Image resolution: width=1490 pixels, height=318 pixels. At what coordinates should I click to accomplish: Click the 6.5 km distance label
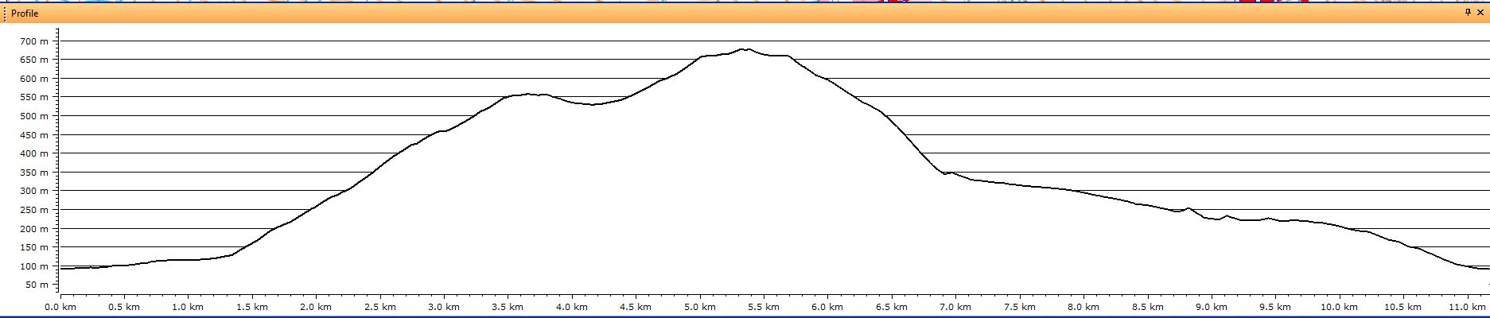click(x=892, y=307)
